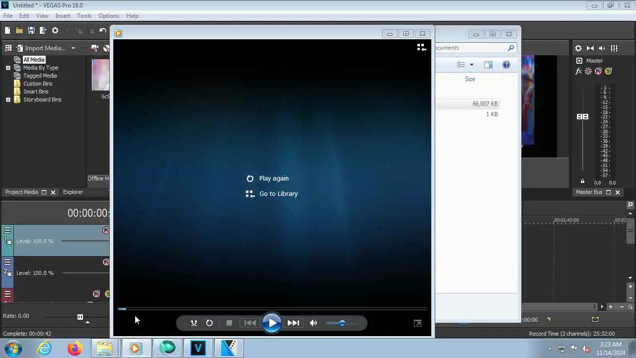Click Master automation settings gear icon
Viewport: 636px width, 358px height.
click(588, 71)
